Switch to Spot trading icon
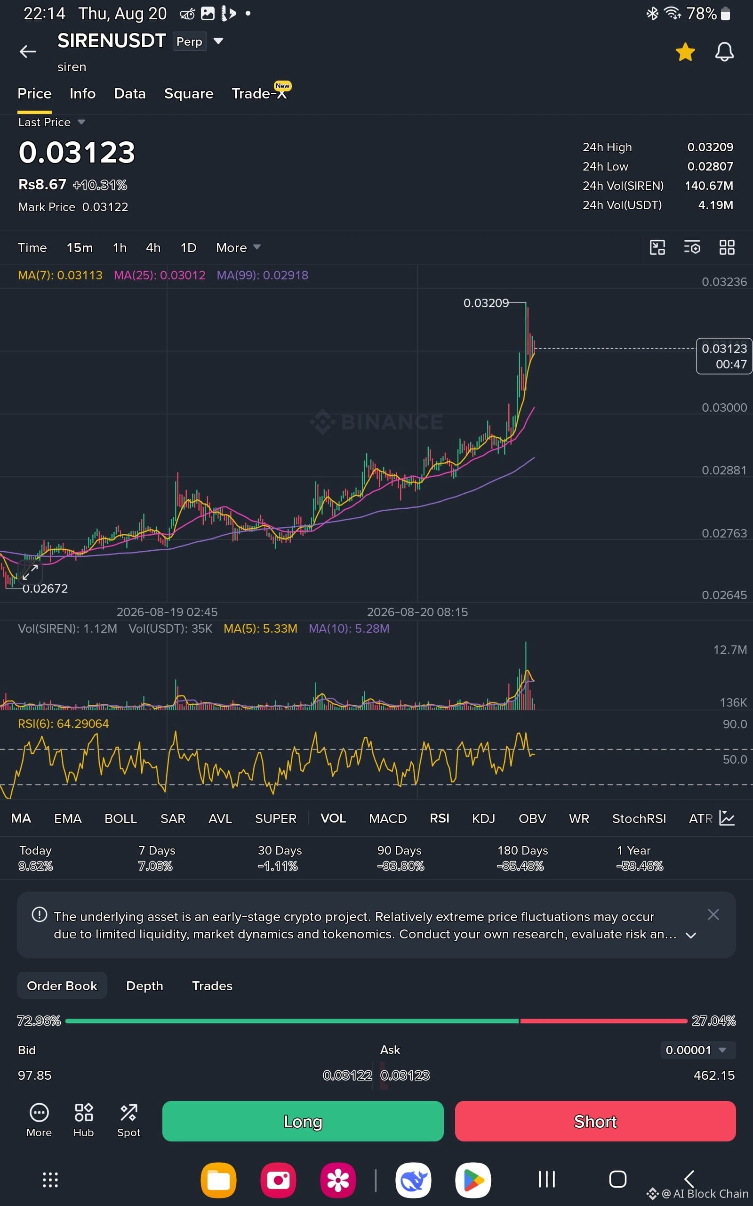This screenshot has height=1206, width=753. (x=128, y=1120)
